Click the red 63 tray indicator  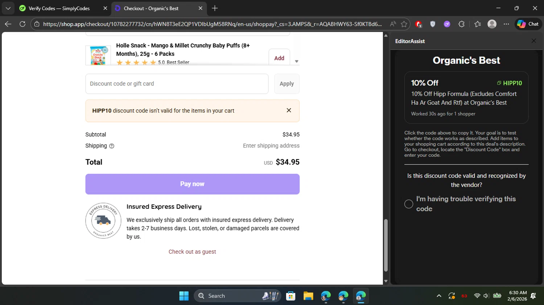(x=464, y=296)
